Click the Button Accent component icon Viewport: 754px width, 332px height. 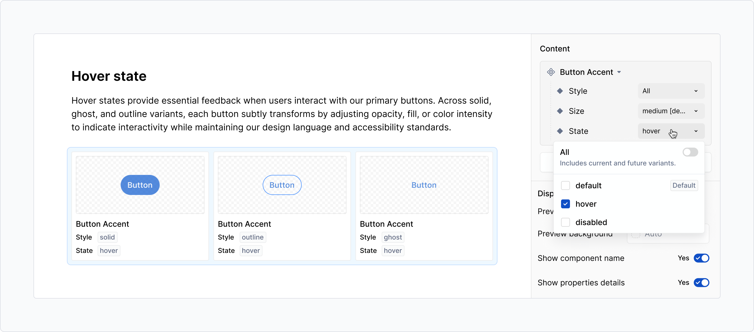pyautogui.click(x=551, y=72)
